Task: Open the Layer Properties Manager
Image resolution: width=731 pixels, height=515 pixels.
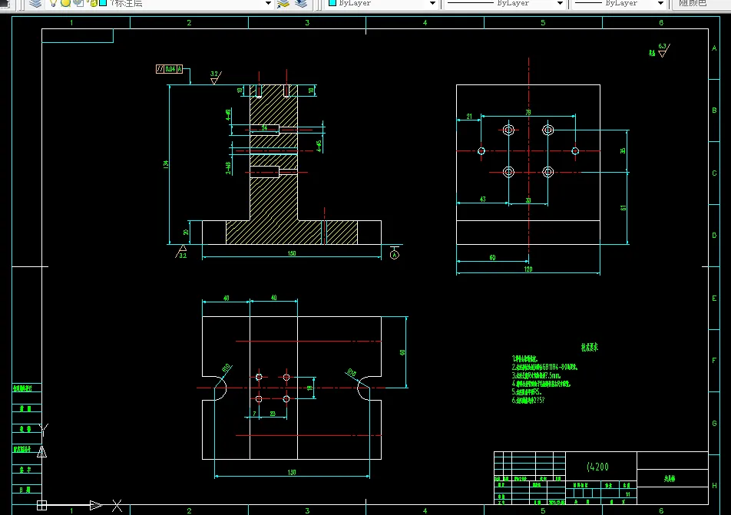Action: coord(35,4)
